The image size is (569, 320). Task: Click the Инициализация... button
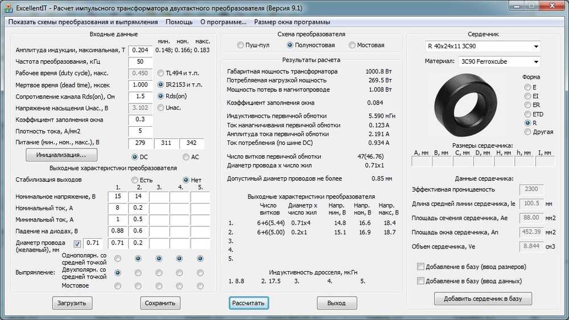pyautogui.click(x=61, y=155)
